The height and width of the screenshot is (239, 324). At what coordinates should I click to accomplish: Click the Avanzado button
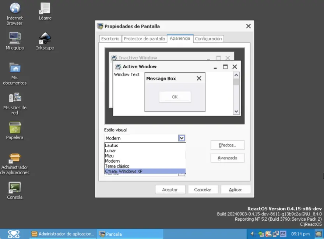227,158
